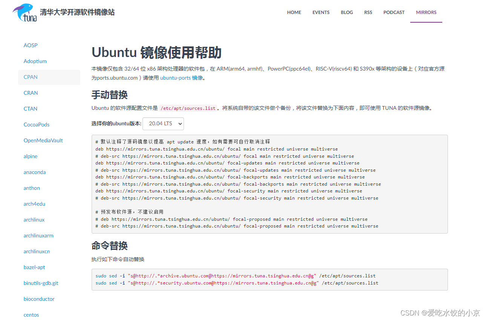Open EVENTS in the navigation bar

click(x=321, y=12)
